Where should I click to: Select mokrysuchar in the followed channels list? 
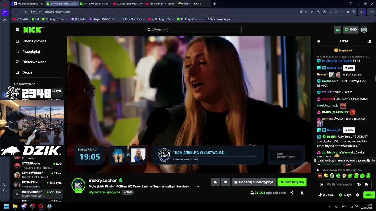pyautogui.click(x=38, y=194)
